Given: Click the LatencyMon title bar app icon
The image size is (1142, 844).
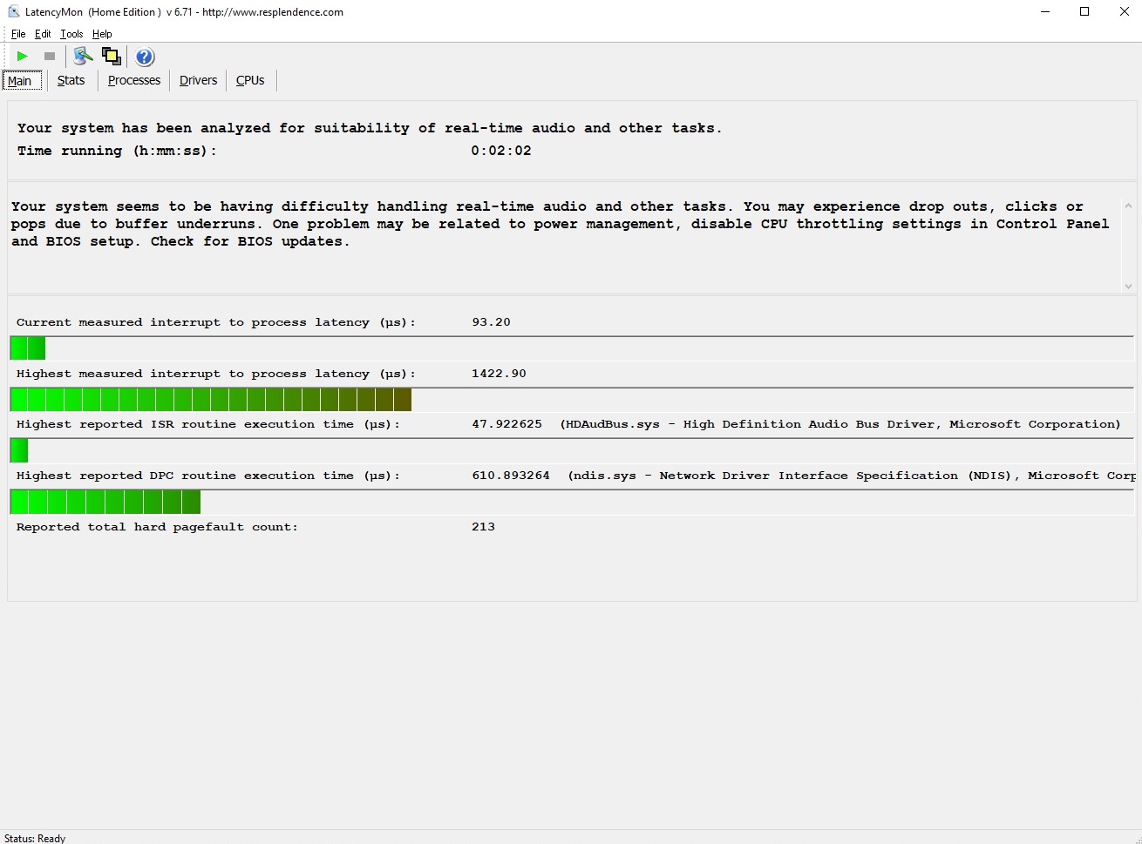Looking at the screenshot, I should tap(13, 12).
